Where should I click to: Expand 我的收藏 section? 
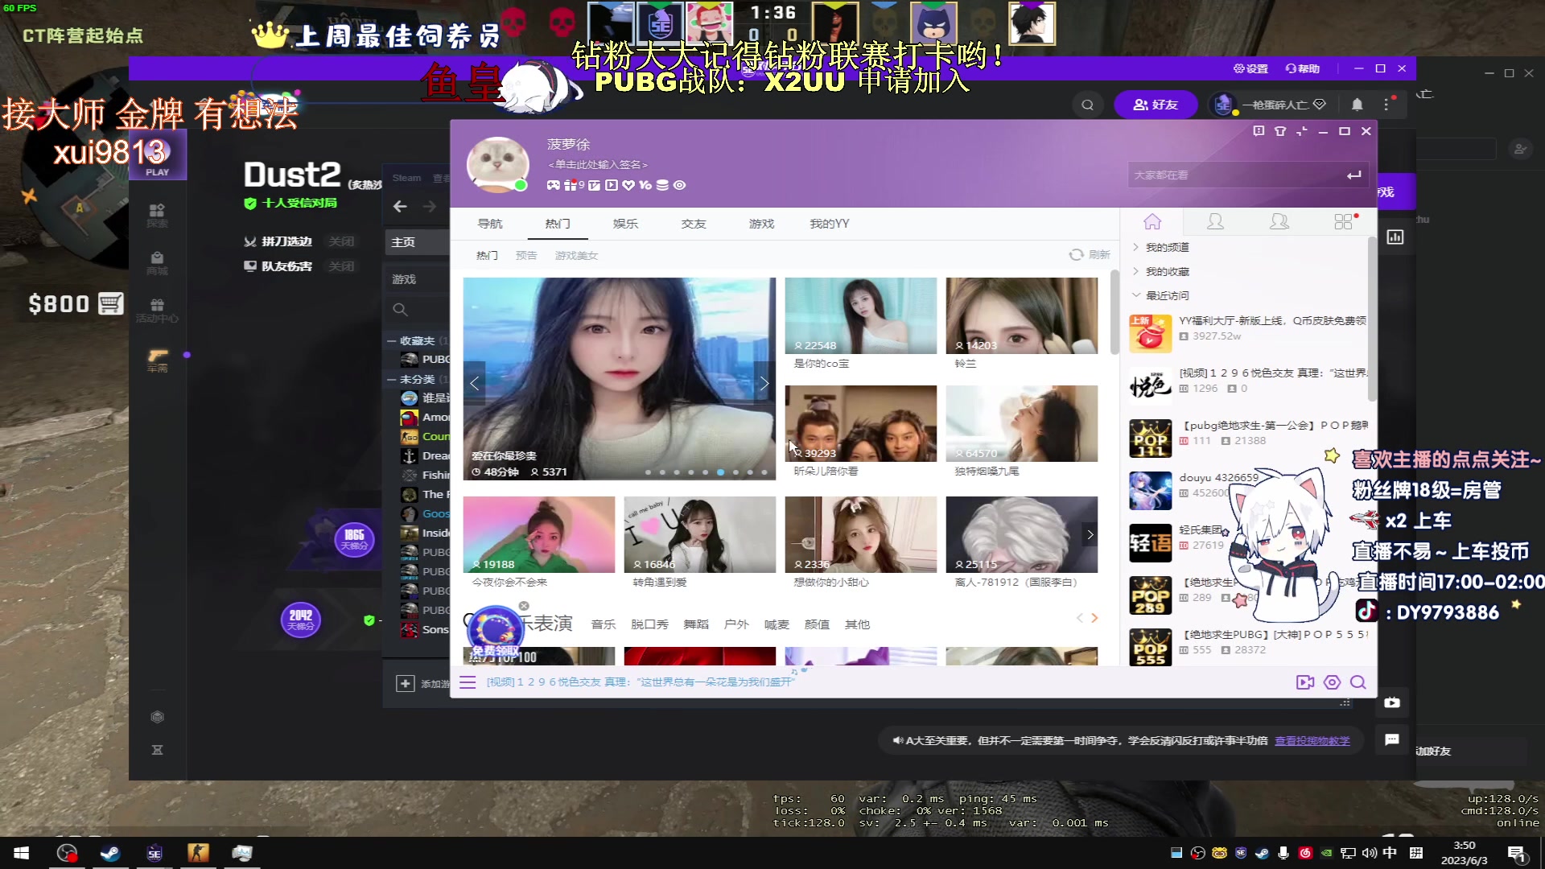click(1167, 271)
